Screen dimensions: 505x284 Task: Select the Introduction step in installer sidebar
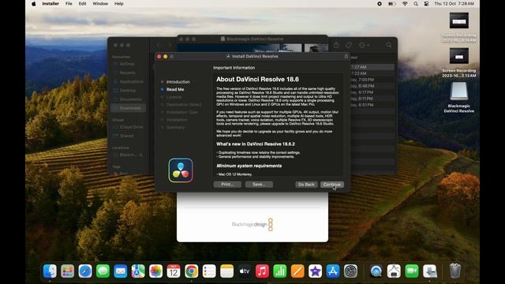[178, 82]
